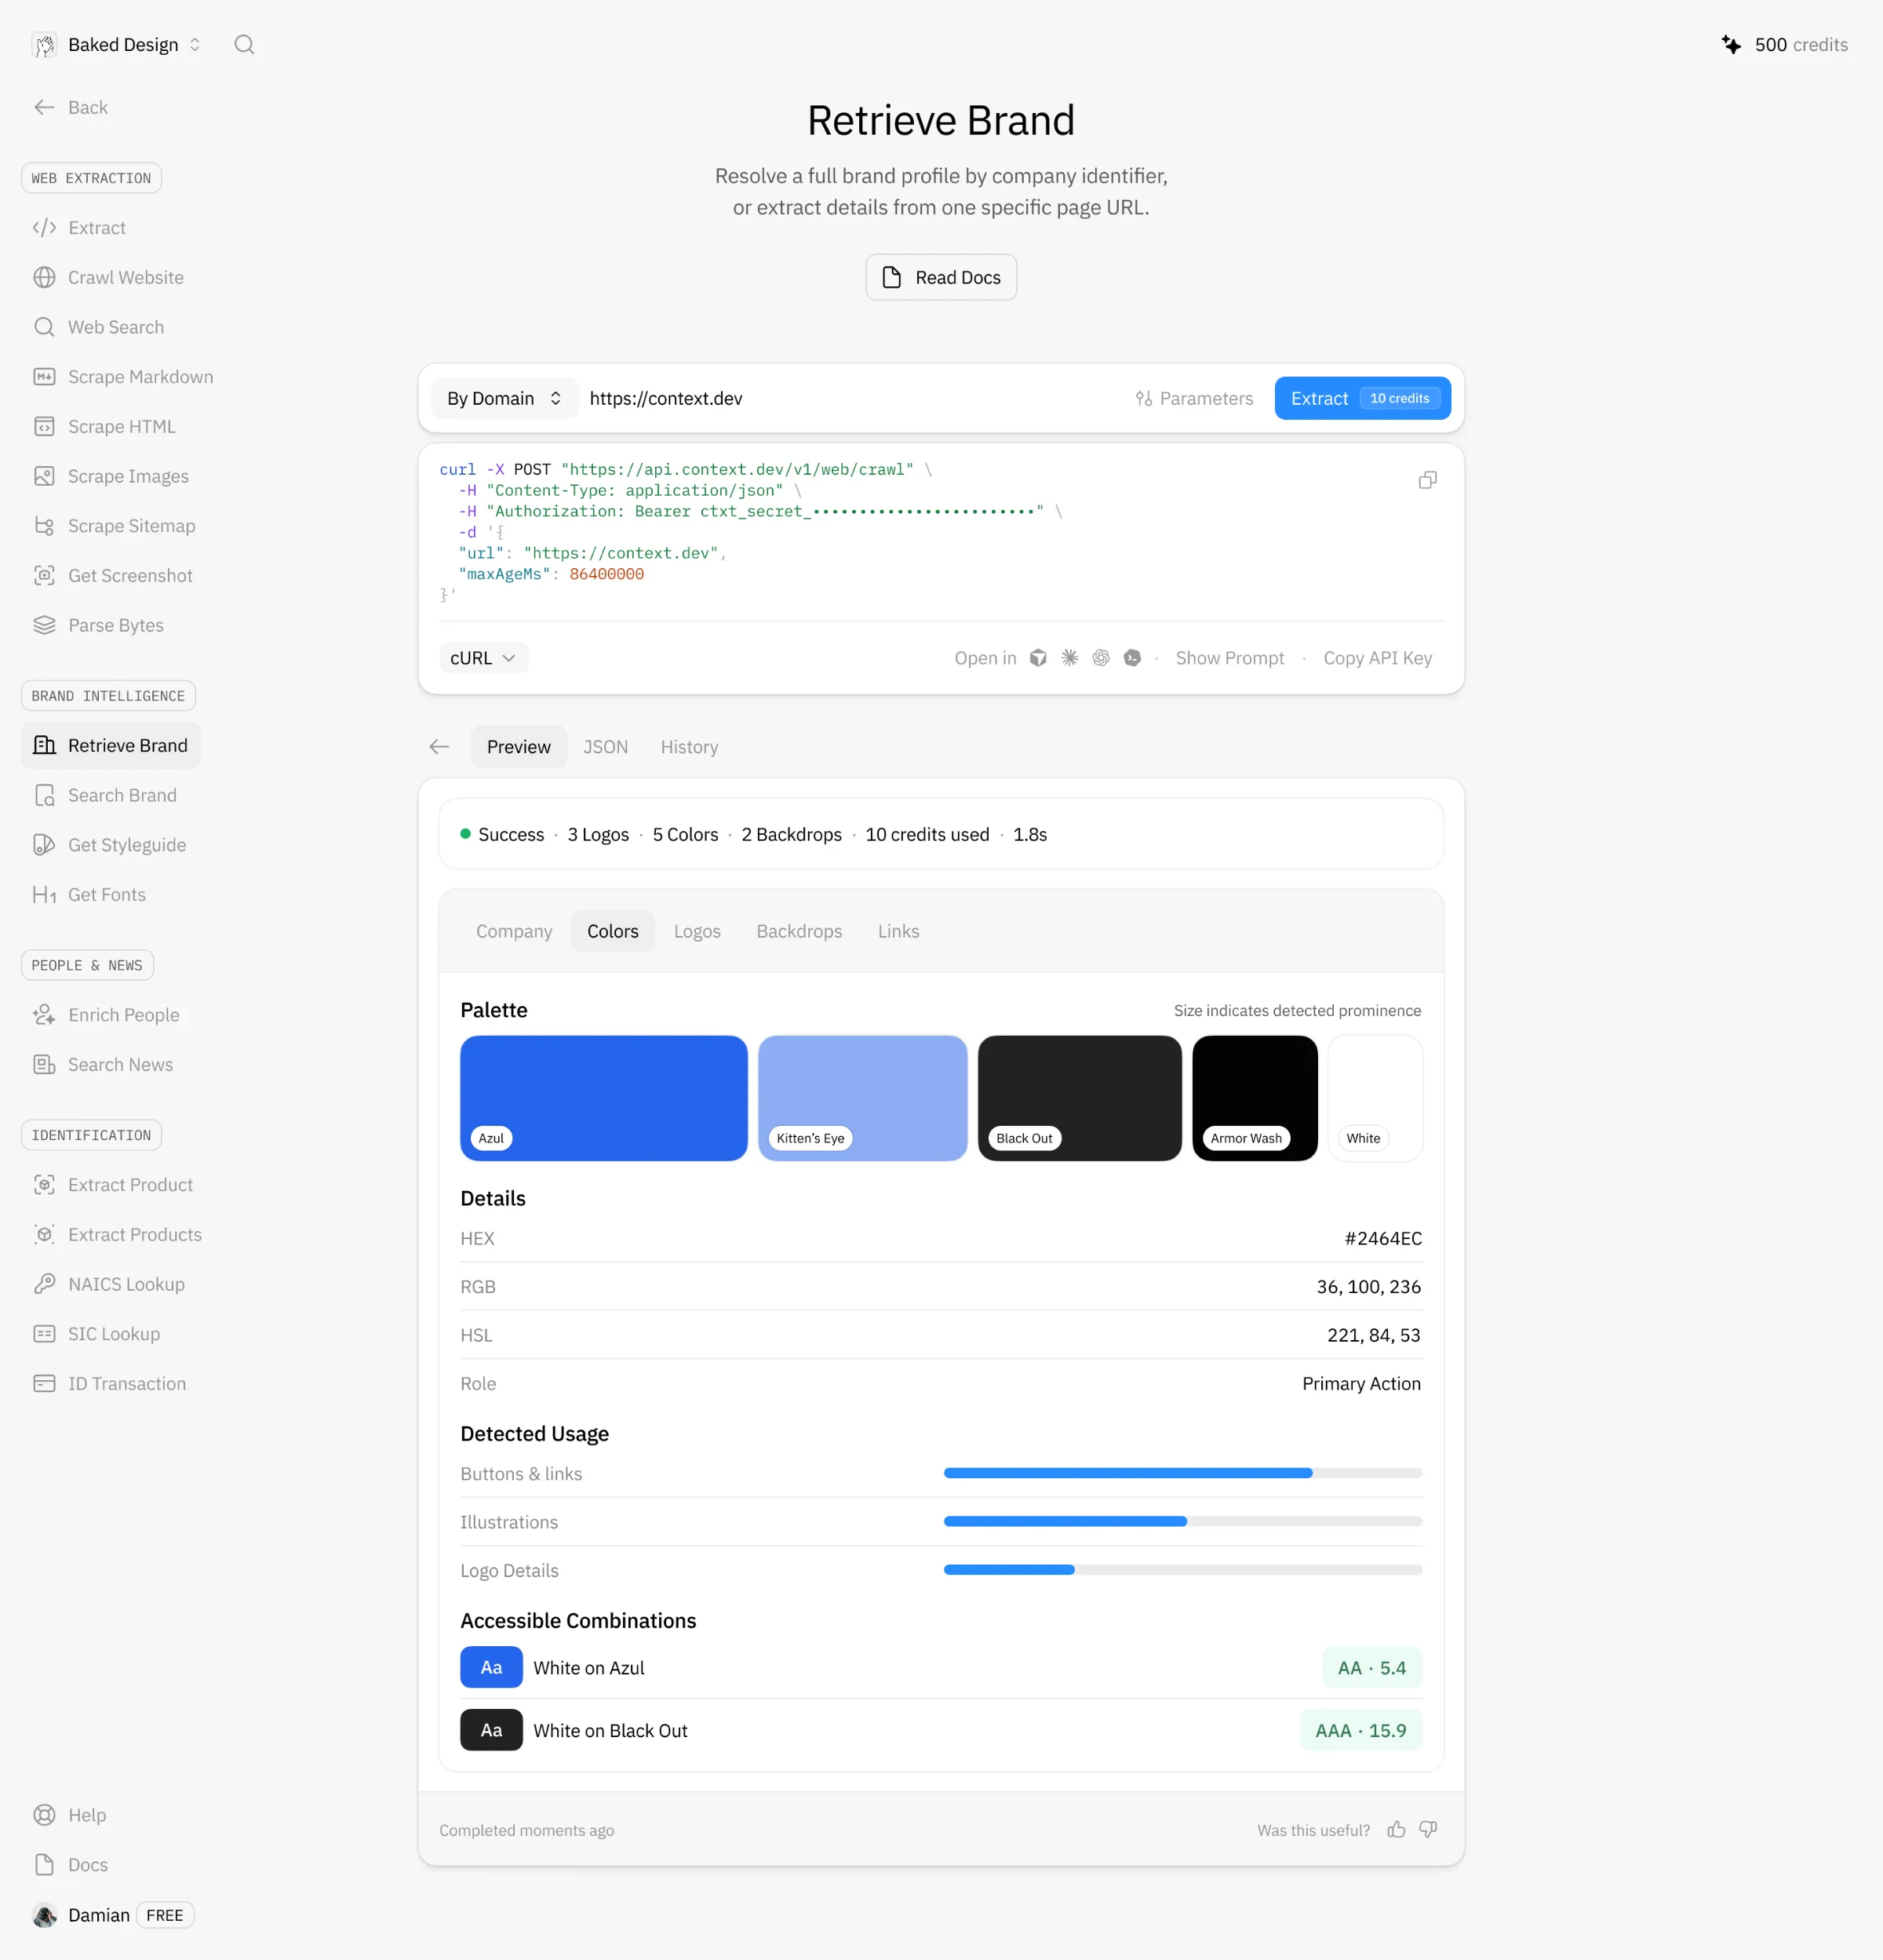Open the Backdrops tab
The width and height of the screenshot is (1883, 1960).
pos(799,931)
